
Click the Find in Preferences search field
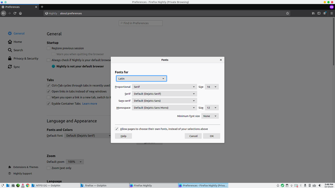coord(141,23)
